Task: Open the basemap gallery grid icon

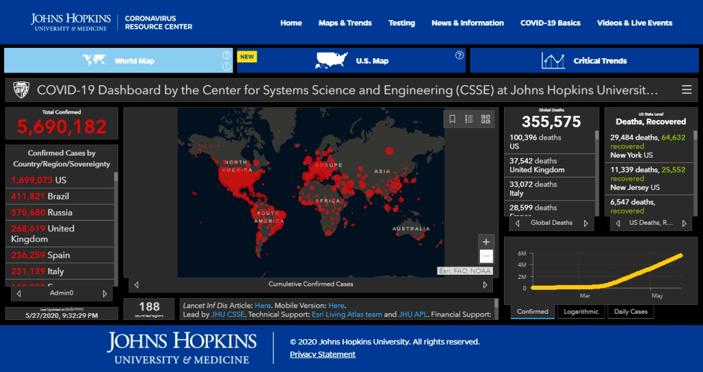Action: pos(486,119)
